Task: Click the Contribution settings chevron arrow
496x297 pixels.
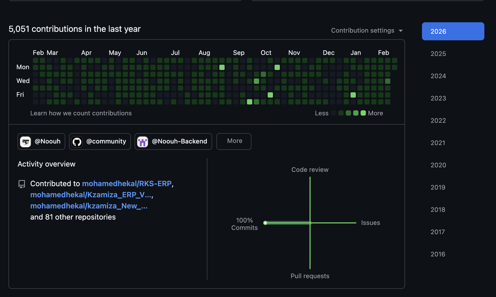Action: [x=401, y=30]
